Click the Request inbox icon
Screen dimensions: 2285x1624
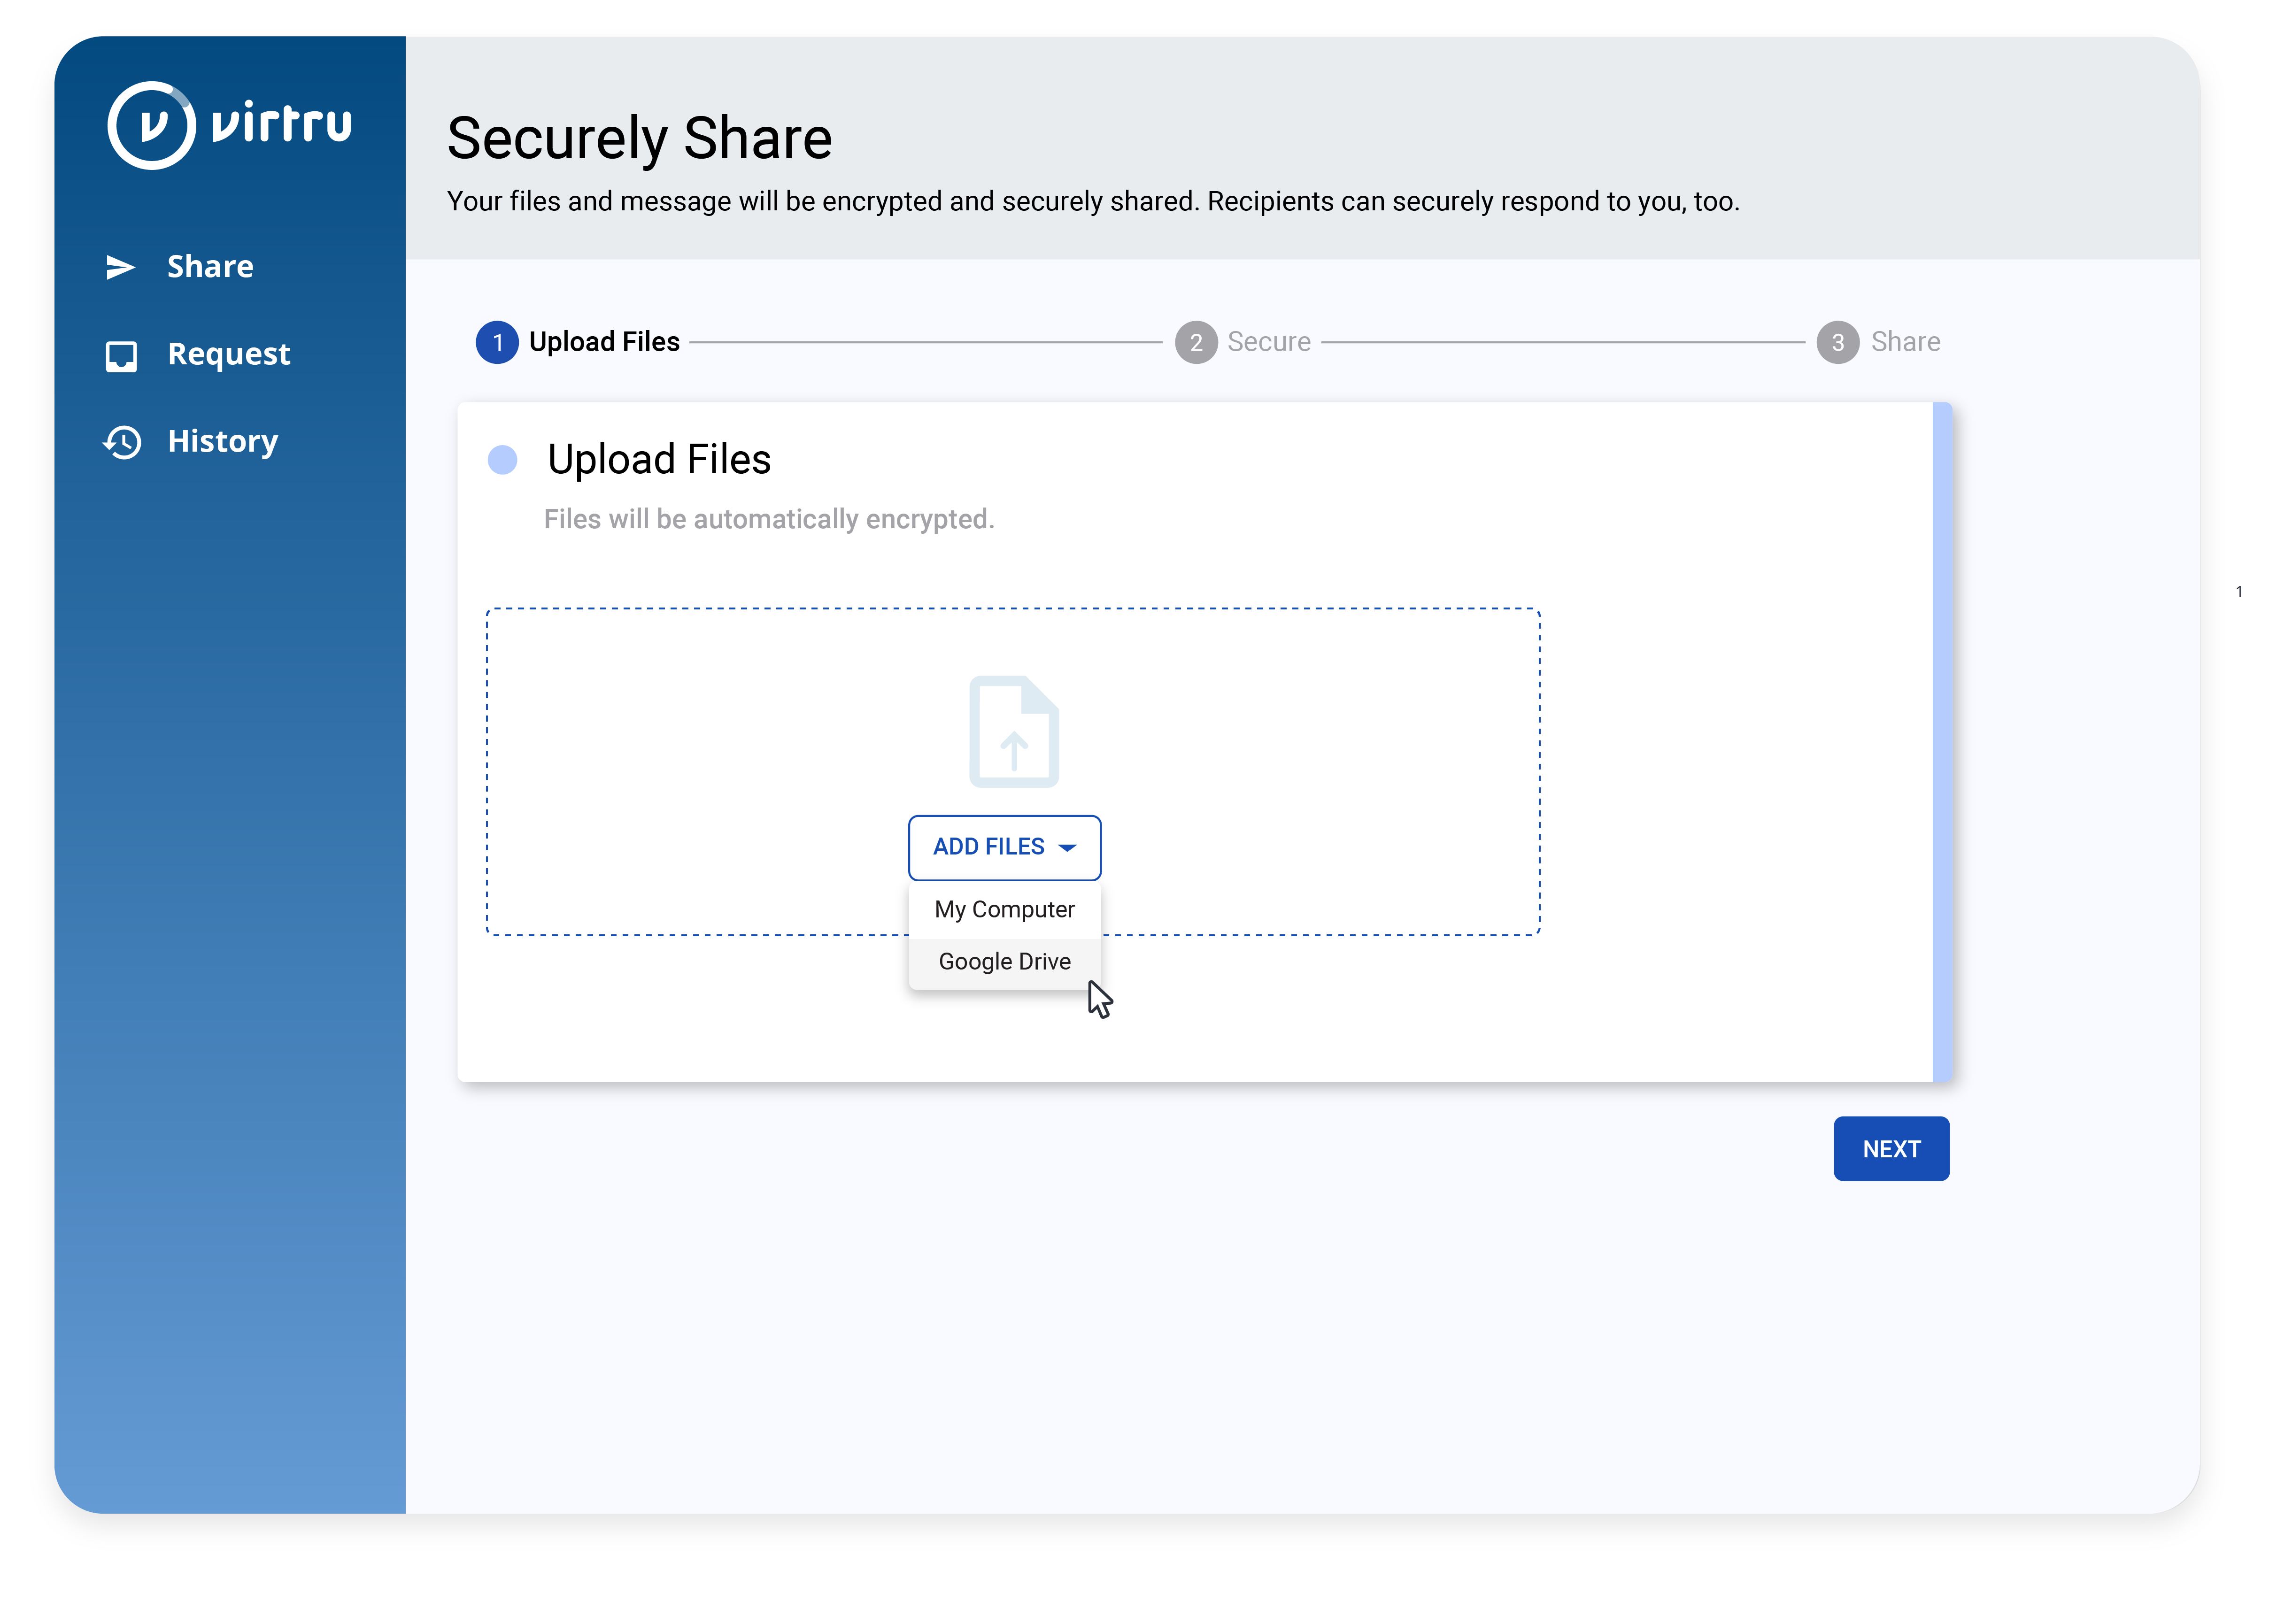[x=121, y=355]
